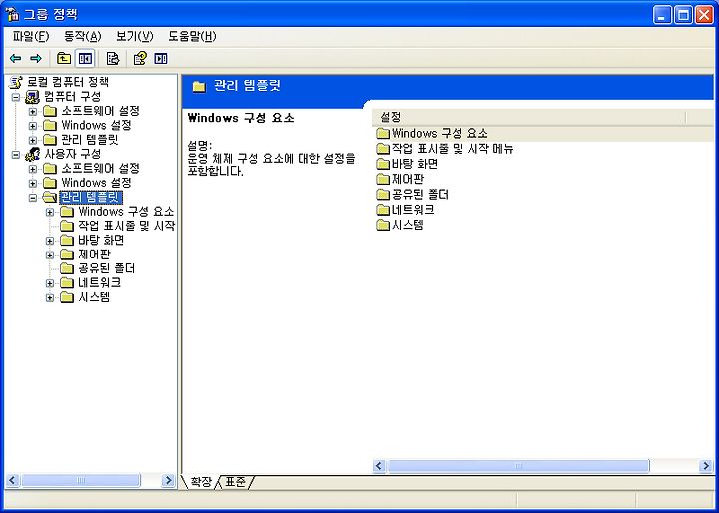719x513 pixels.
Task: Expand 소프트웨어 설정 under 컴퓨터 구성
Action: (x=33, y=112)
